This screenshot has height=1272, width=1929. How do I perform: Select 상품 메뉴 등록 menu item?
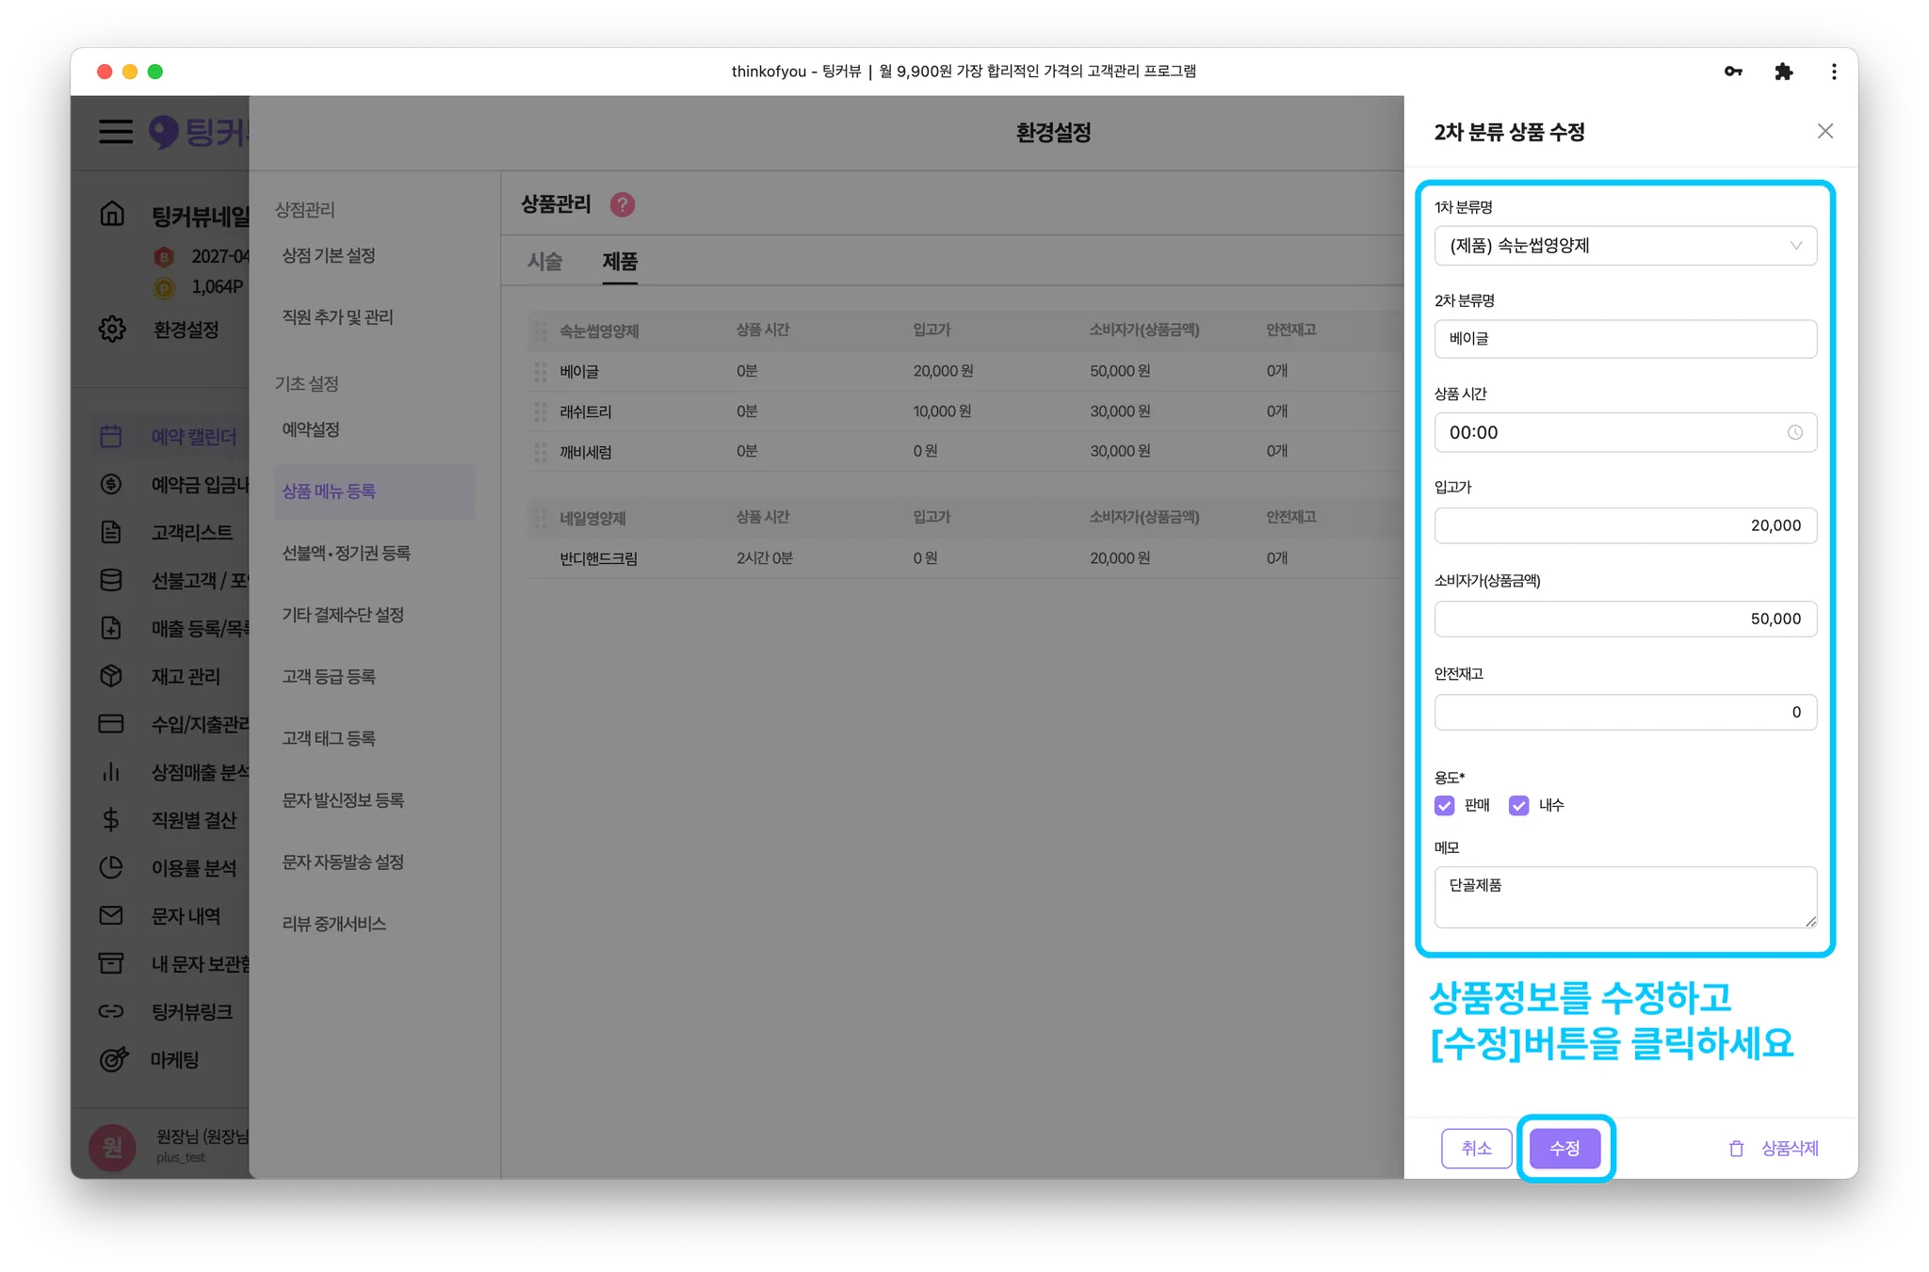pyautogui.click(x=329, y=491)
